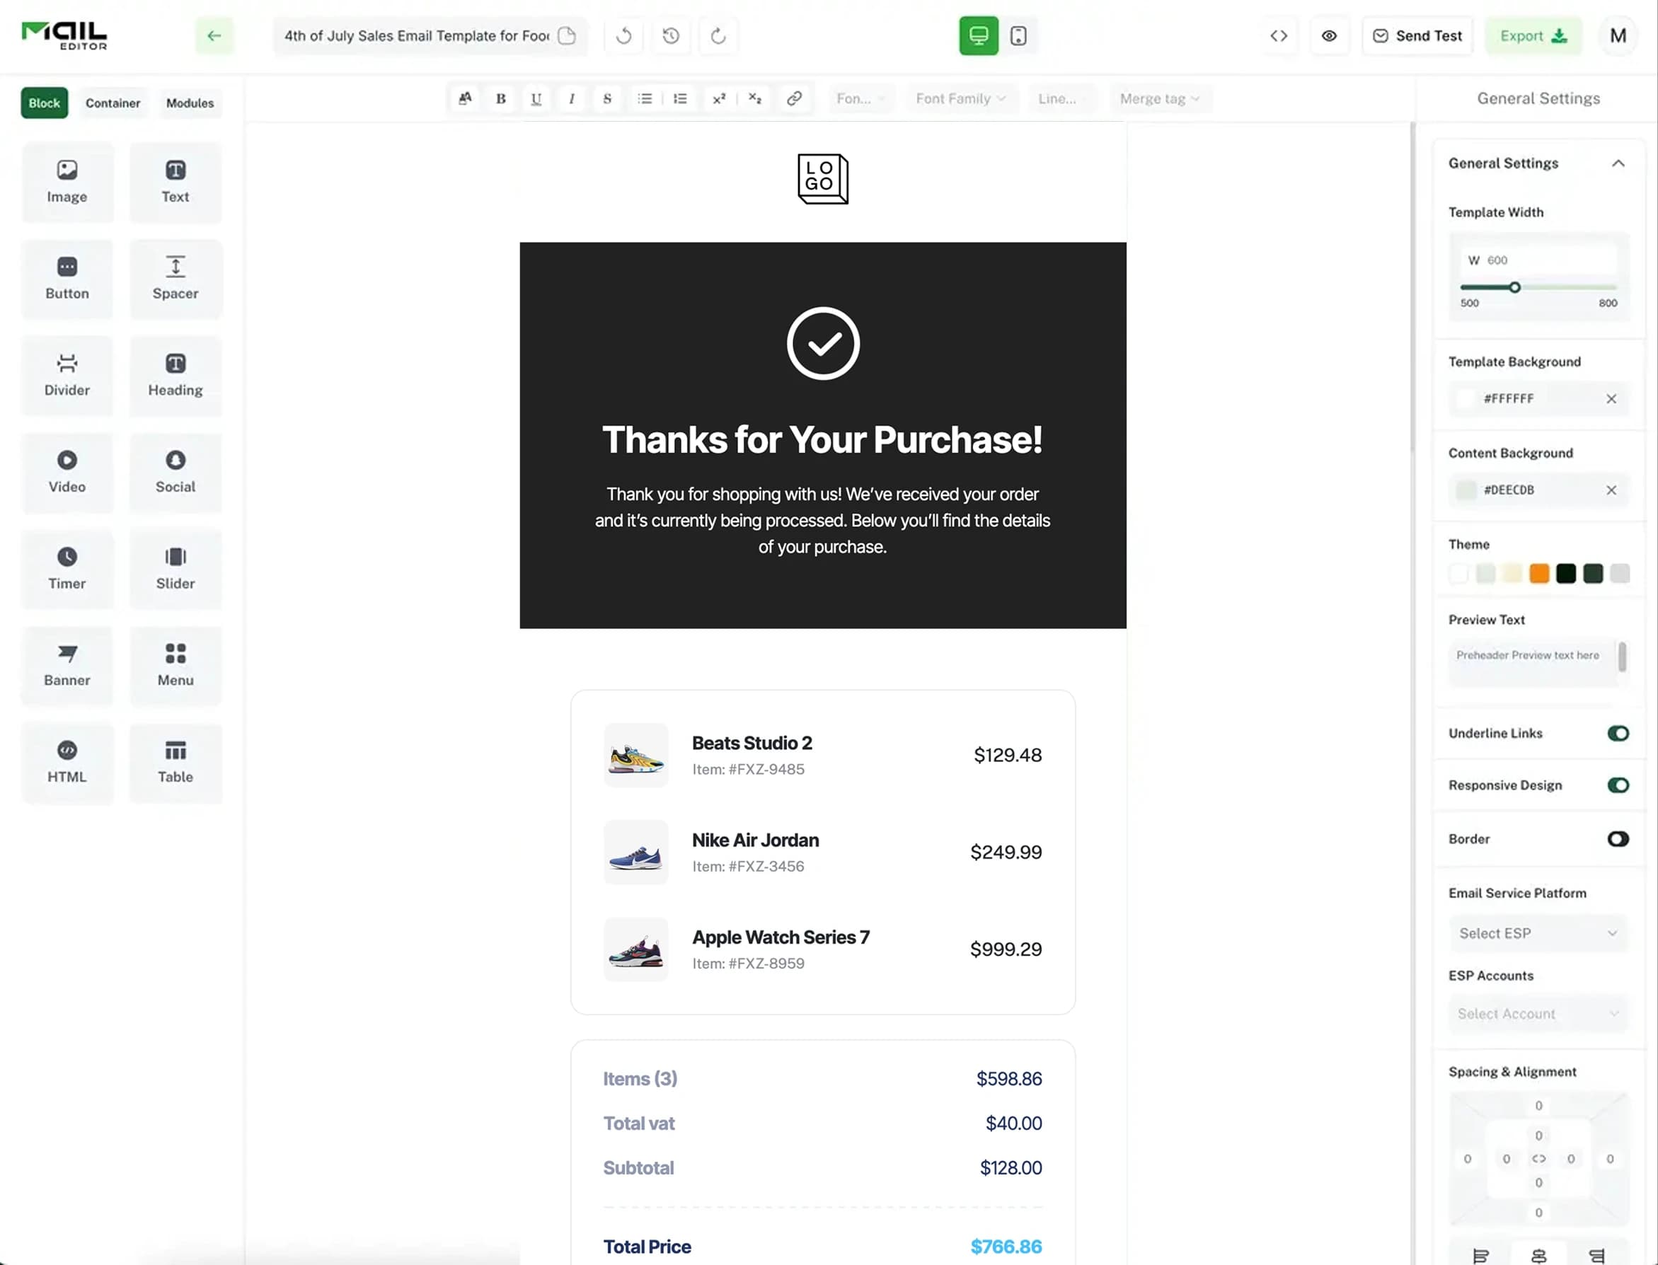Open the code view icon
The height and width of the screenshot is (1265, 1658).
pos(1279,35)
